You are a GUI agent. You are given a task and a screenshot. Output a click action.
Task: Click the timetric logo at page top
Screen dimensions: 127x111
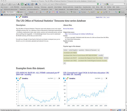[22, 17]
